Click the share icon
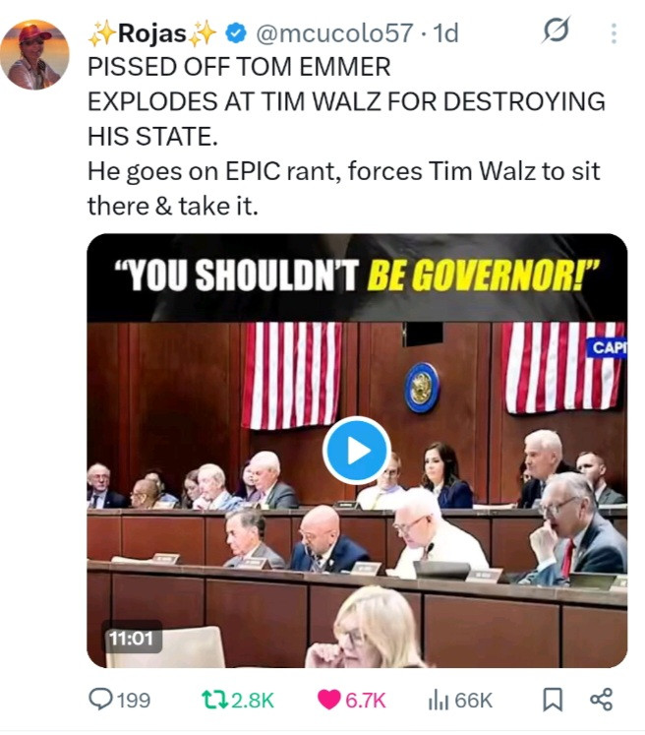Viewport: 645px width, 735px height. coord(601,700)
